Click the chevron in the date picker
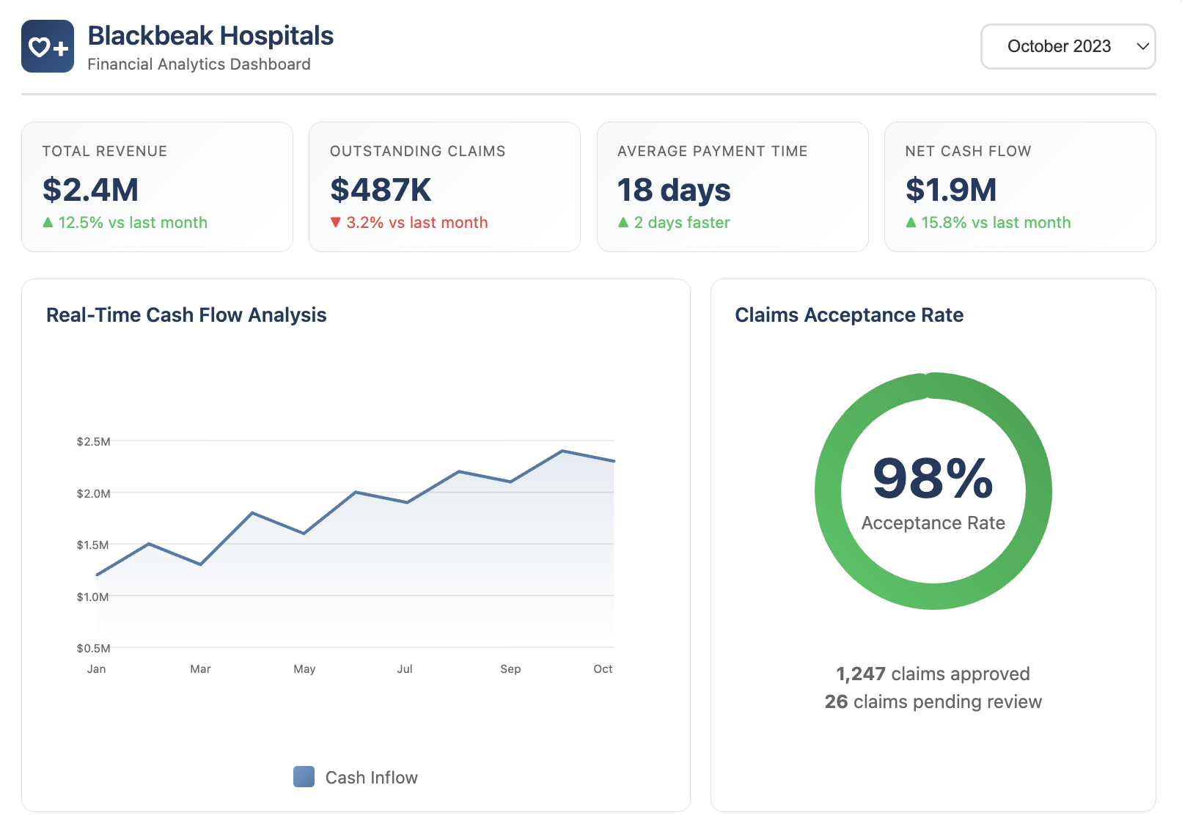Viewport: 1182px width, 818px height. tap(1142, 46)
